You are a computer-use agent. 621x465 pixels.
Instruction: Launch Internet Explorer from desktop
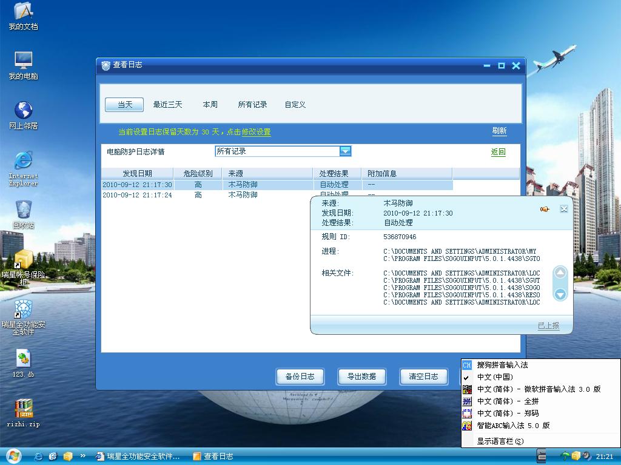click(x=23, y=160)
